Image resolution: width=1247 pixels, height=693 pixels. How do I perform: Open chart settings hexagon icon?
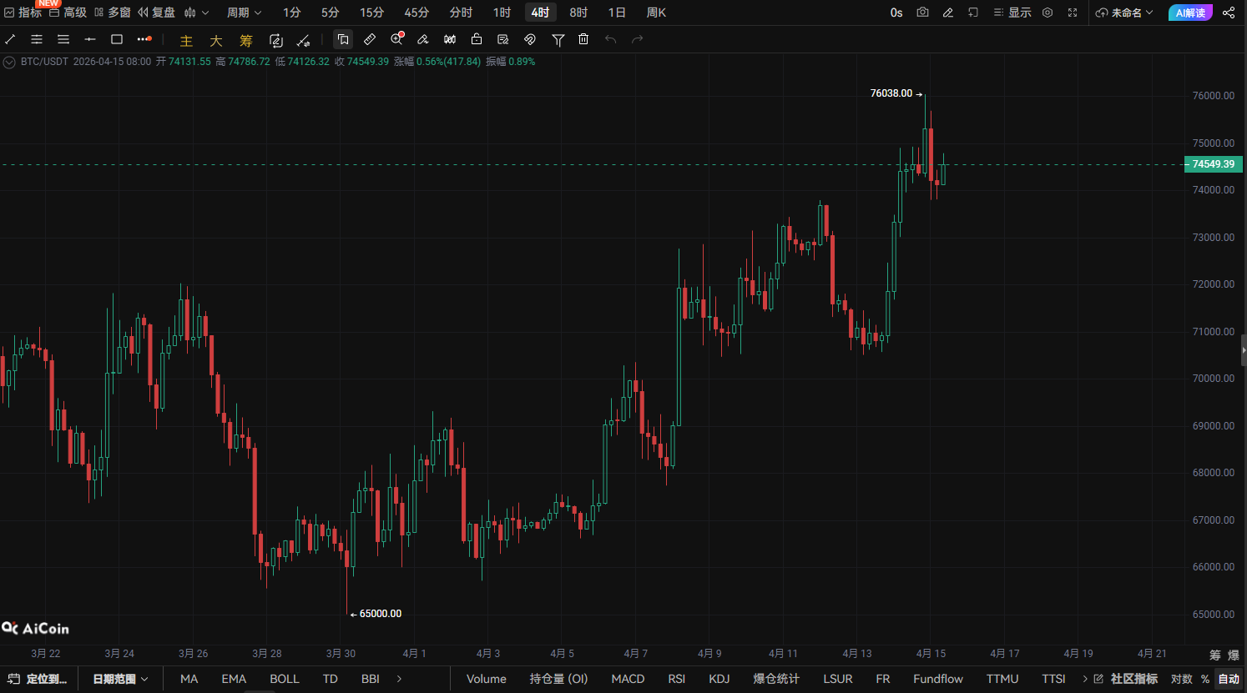(x=1048, y=13)
